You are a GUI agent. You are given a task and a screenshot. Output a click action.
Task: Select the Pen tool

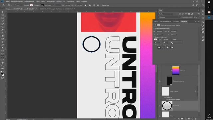pos(2,45)
